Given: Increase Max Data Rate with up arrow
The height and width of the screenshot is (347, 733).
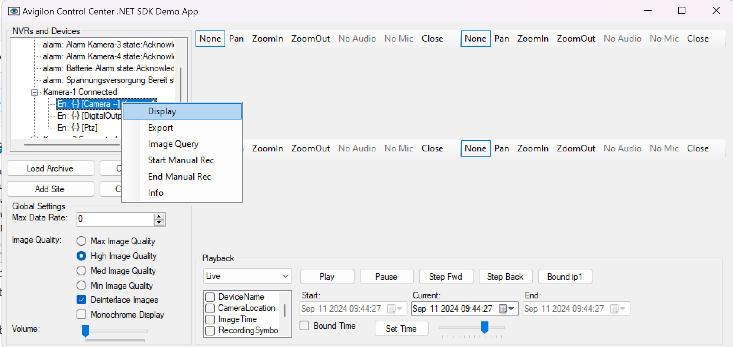Looking at the screenshot, I should pyautogui.click(x=159, y=216).
